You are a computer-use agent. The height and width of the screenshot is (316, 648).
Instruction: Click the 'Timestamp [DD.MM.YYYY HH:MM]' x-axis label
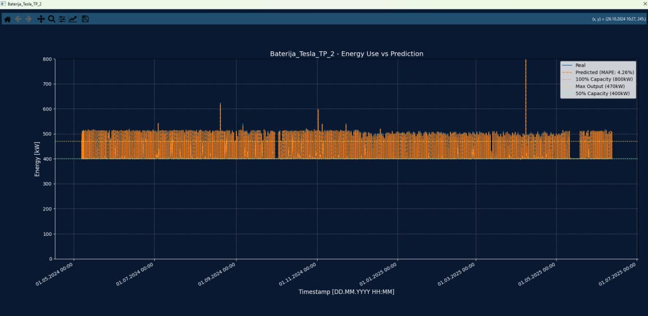click(x=346, y=292)
